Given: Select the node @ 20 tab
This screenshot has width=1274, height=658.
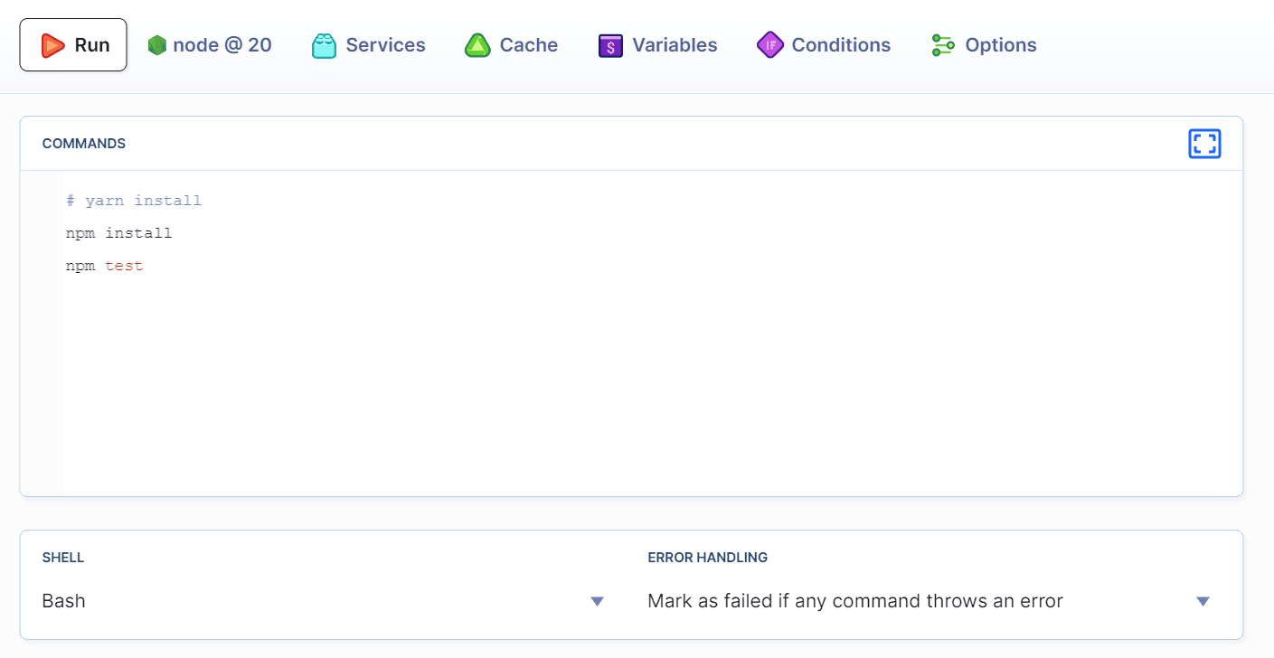Looking at the screenshot, I should click(x=222, y=45).
